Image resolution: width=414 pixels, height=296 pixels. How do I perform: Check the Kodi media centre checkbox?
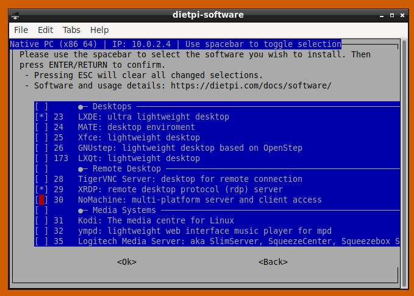[x=41, y=220]
